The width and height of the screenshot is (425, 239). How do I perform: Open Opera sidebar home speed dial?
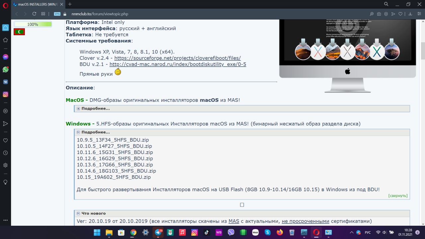click(5, 28)
